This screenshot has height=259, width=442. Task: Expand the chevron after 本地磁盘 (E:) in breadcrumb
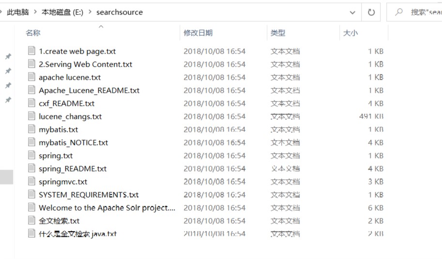[x=90, y=12]
